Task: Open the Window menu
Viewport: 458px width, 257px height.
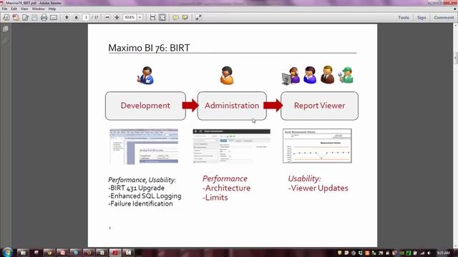Action: 38,9
